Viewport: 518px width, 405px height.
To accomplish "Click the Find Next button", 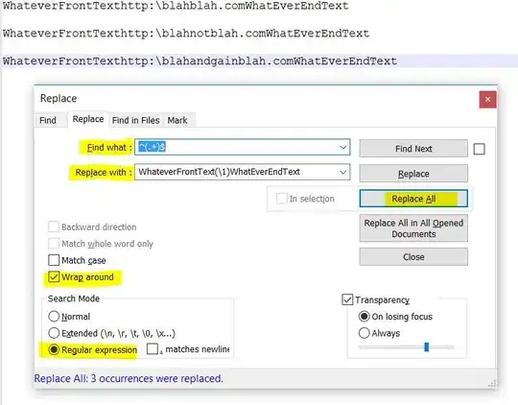I will click(413, 149).
